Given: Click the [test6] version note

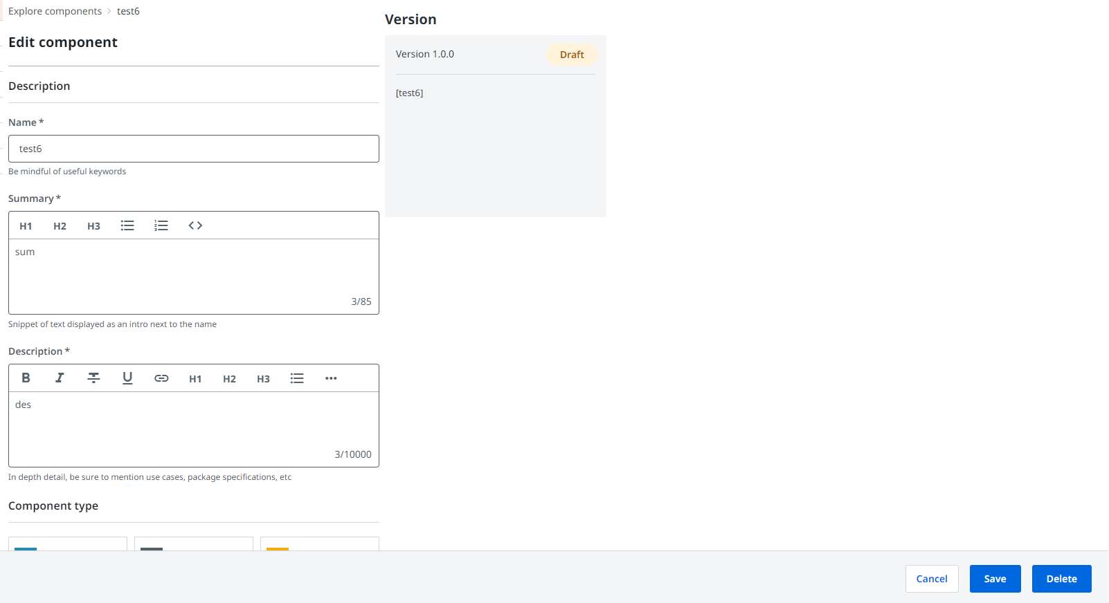Looking at the screenshot, I should pyautogui.click(x=410, y=93).
